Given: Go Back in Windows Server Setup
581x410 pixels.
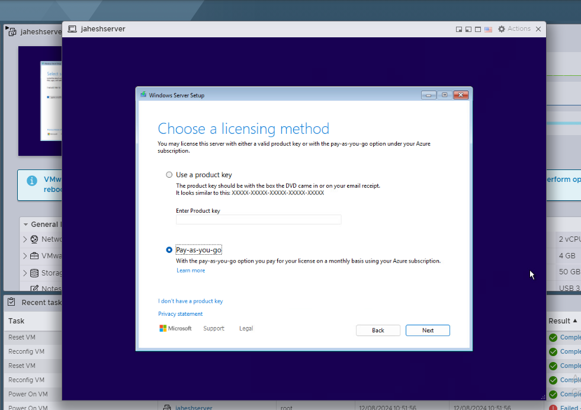Looking at the screenshot, I should tap(378, 330).
